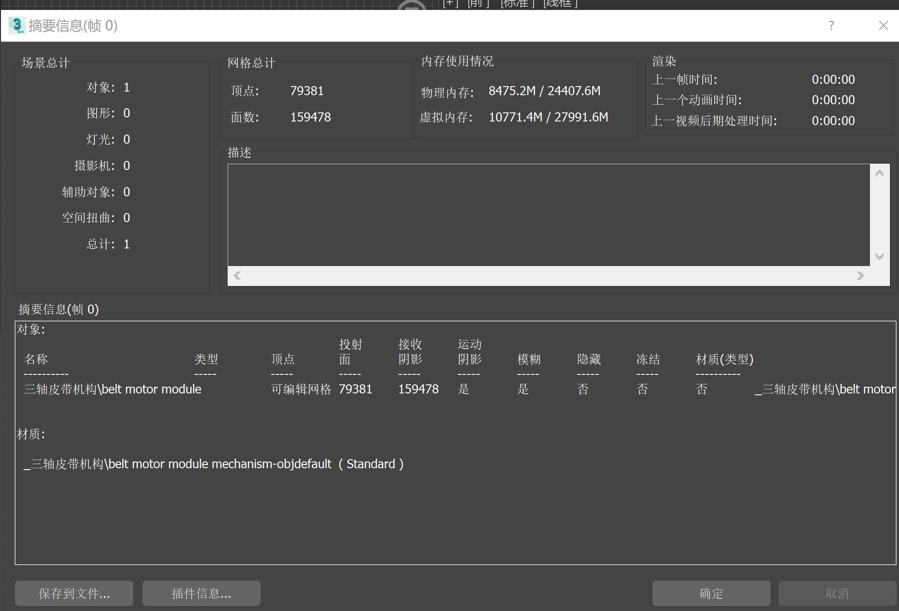Click the 描述 horizontal scrollbar track
This screenshot has height=611, width=899.
tap(549, 276)
